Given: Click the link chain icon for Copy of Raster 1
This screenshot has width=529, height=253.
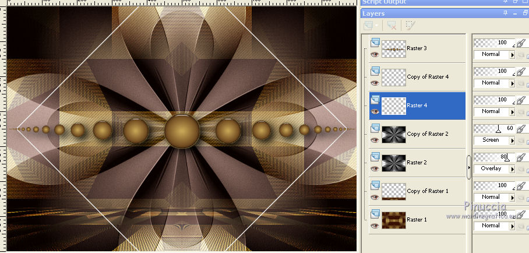Looking at the screenshot, I should [x=521, y=186].
